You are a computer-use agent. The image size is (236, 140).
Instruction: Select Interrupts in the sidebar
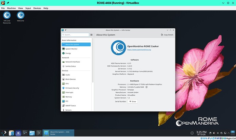pyautogui.click(x=76, y=92)
